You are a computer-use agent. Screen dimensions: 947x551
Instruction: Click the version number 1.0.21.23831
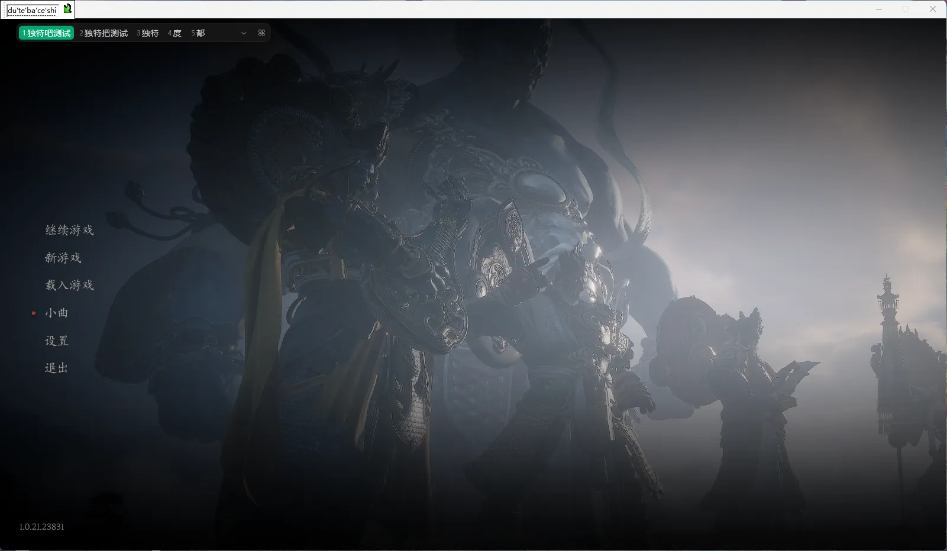click(41, 527)
